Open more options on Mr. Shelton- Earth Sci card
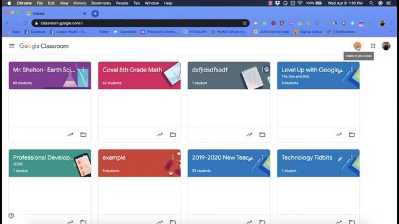This screenshot has width=399, height=224. 84,69
